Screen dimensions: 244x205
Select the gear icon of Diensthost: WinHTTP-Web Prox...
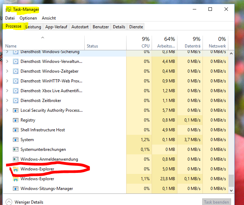(15, 81)
